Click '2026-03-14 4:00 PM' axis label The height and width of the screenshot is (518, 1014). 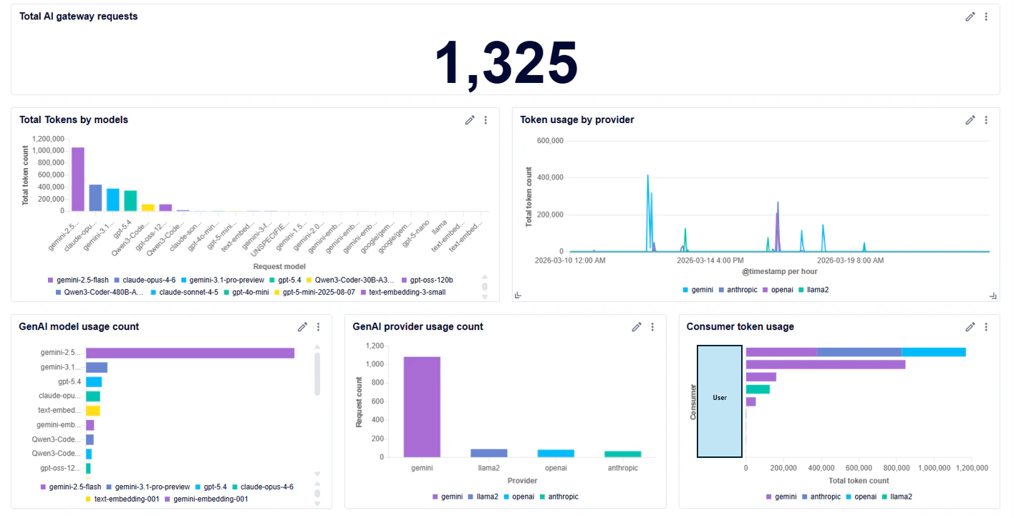point(710,260)
